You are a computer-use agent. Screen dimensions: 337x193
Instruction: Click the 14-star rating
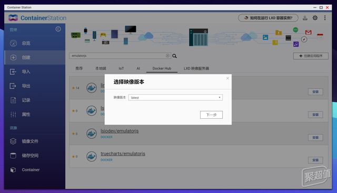(76, 88)
